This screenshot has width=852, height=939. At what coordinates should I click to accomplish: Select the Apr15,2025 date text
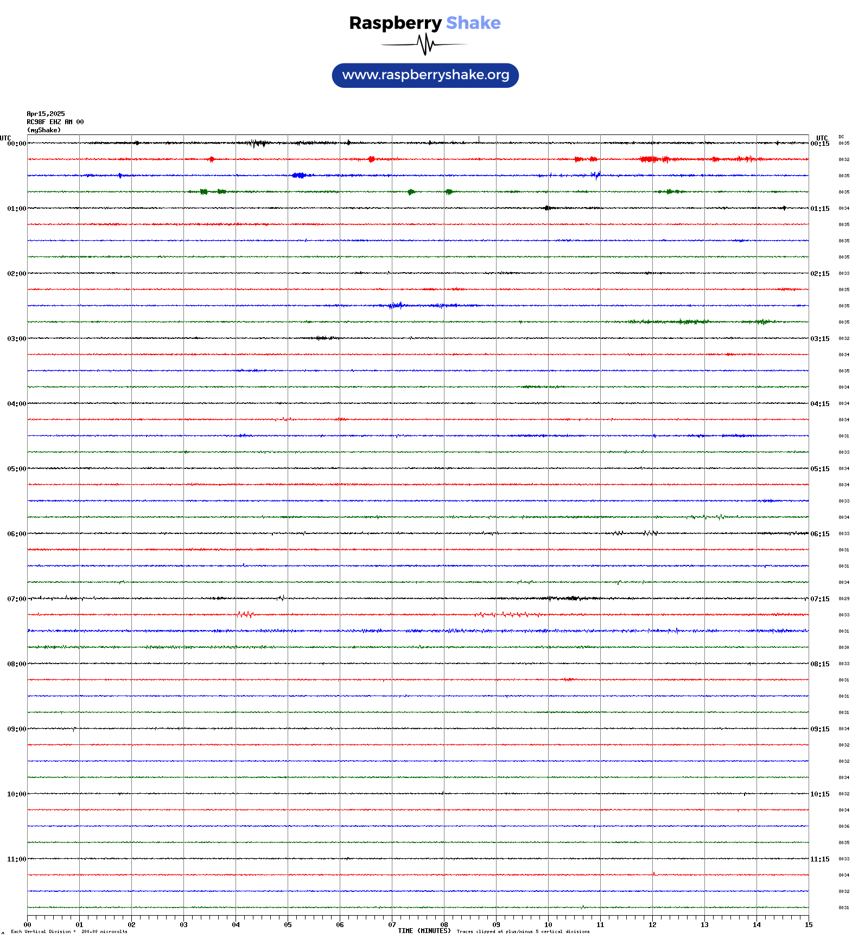(x=46, y=114)
